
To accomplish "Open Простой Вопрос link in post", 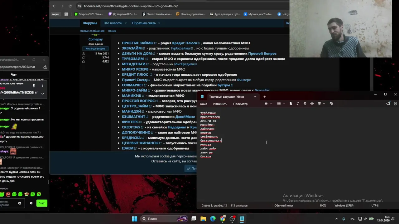I will point(262,54).
